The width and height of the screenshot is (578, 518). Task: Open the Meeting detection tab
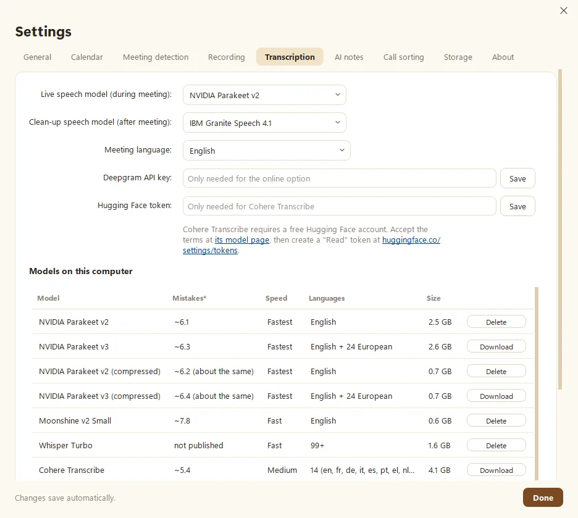[156, 57]
